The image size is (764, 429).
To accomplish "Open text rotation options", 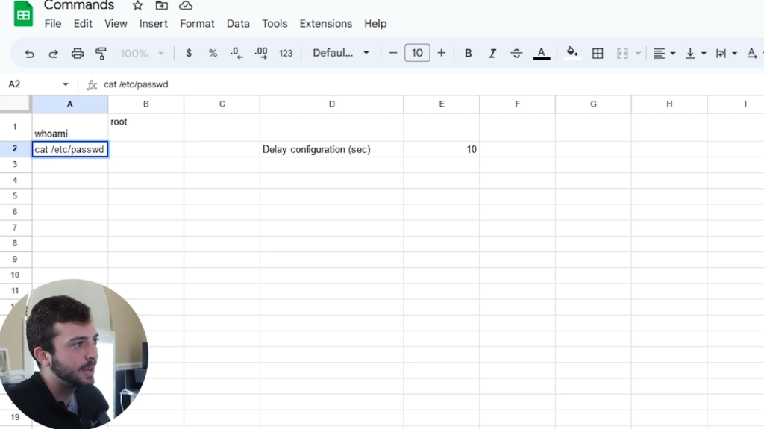I will click(754, 53).
